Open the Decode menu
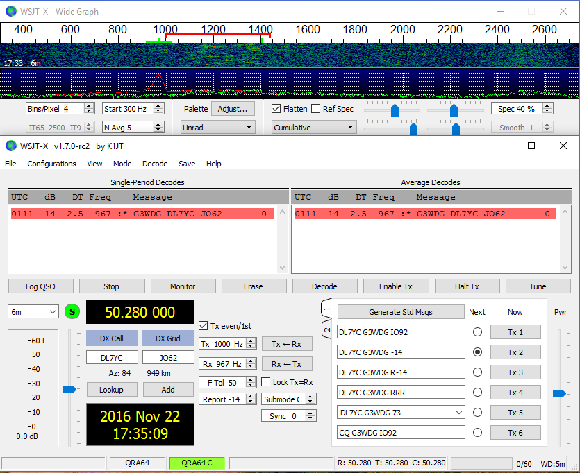The image size is (580, 473). (x=155, y=164)
